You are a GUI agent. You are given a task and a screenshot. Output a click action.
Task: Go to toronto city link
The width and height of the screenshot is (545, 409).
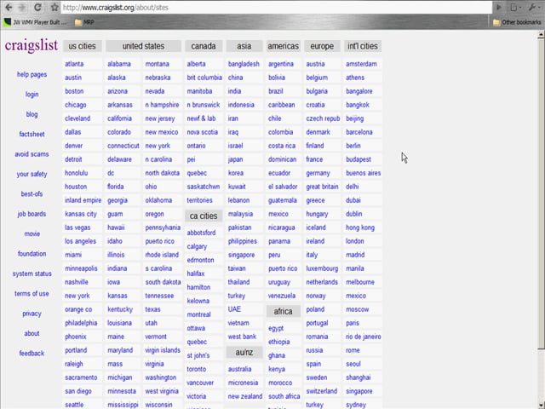[197, 369]
